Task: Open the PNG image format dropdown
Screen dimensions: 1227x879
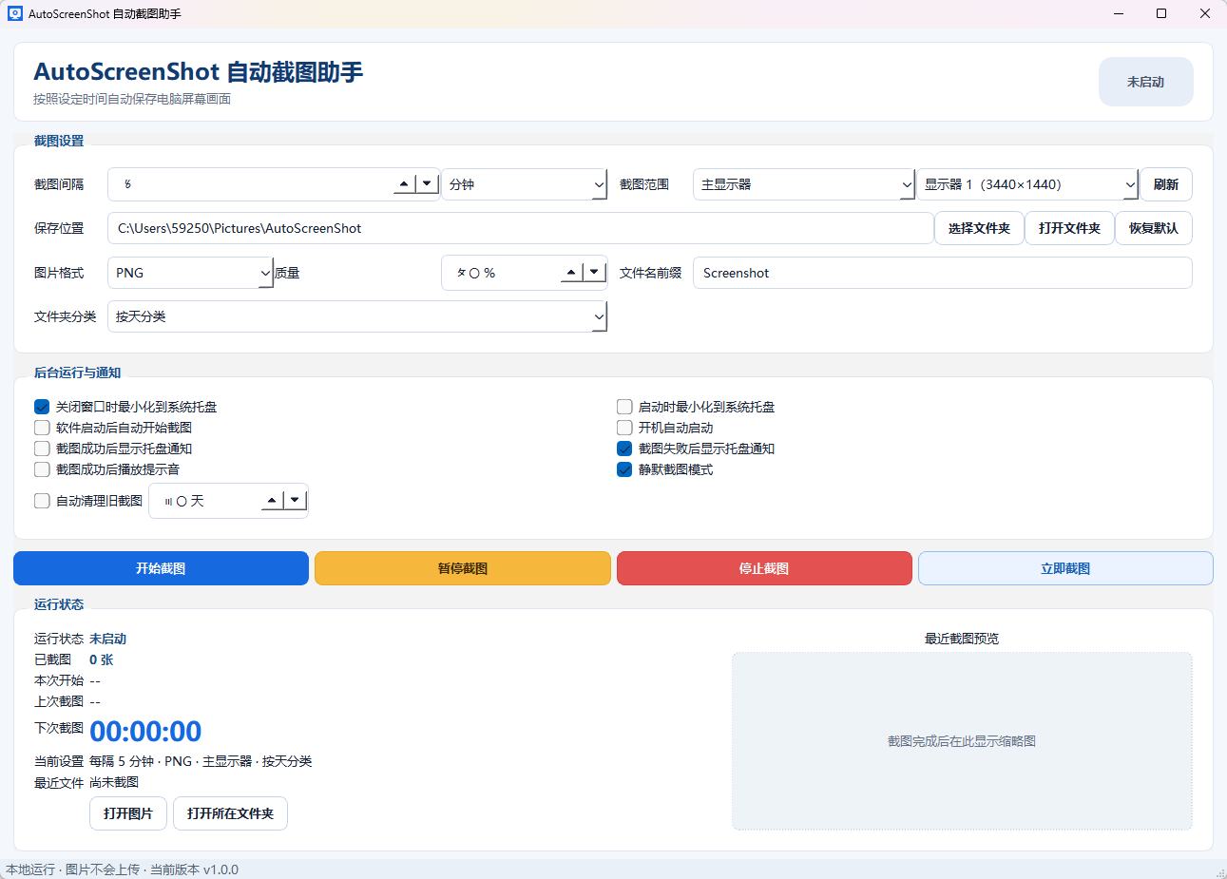Action: point(190,273)
